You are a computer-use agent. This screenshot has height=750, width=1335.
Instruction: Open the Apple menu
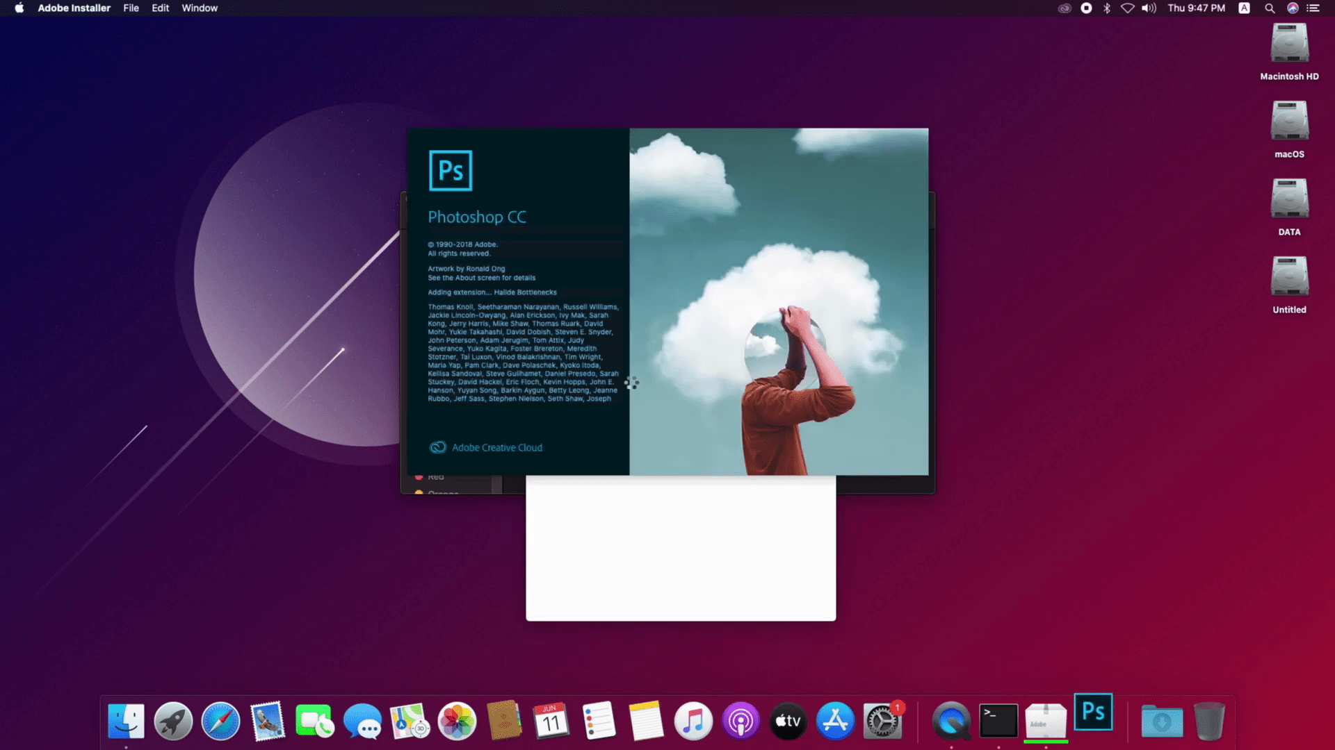coord(19,8)
